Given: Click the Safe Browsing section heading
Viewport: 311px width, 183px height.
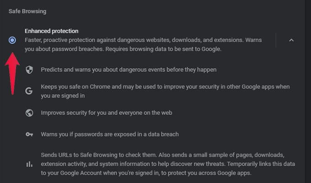Looking at the screenshot, I should (x=27, y=11).
